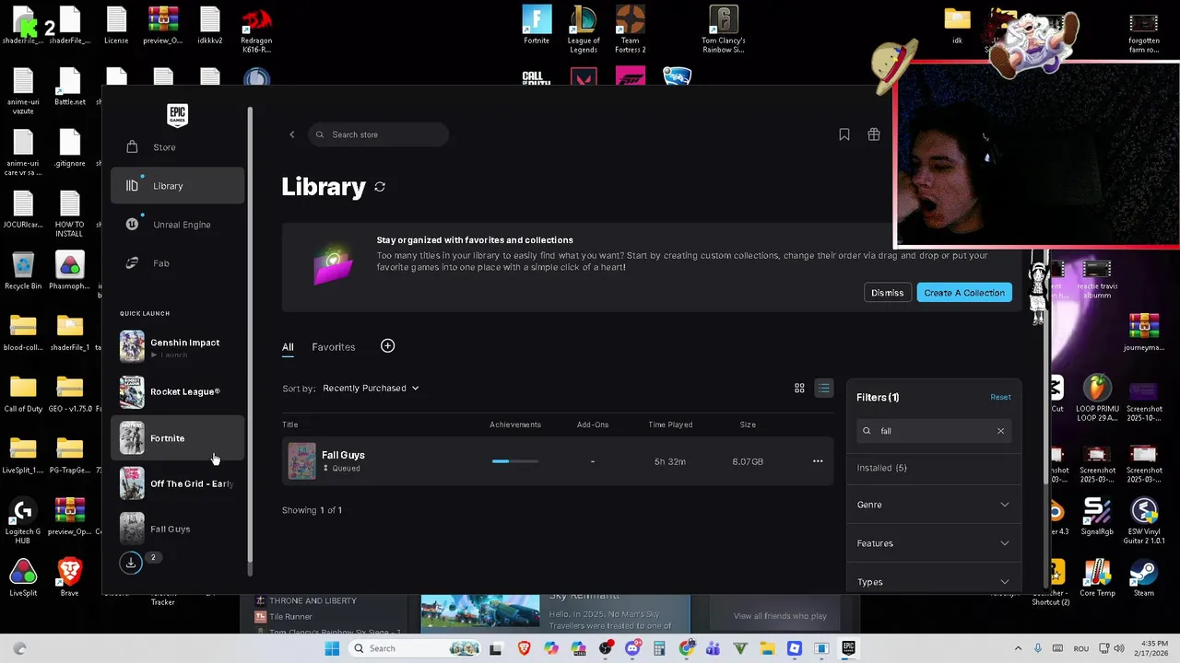Dismiss the collections tip banner
This screenshot has height=663, width=1180.
coord(887,293)
